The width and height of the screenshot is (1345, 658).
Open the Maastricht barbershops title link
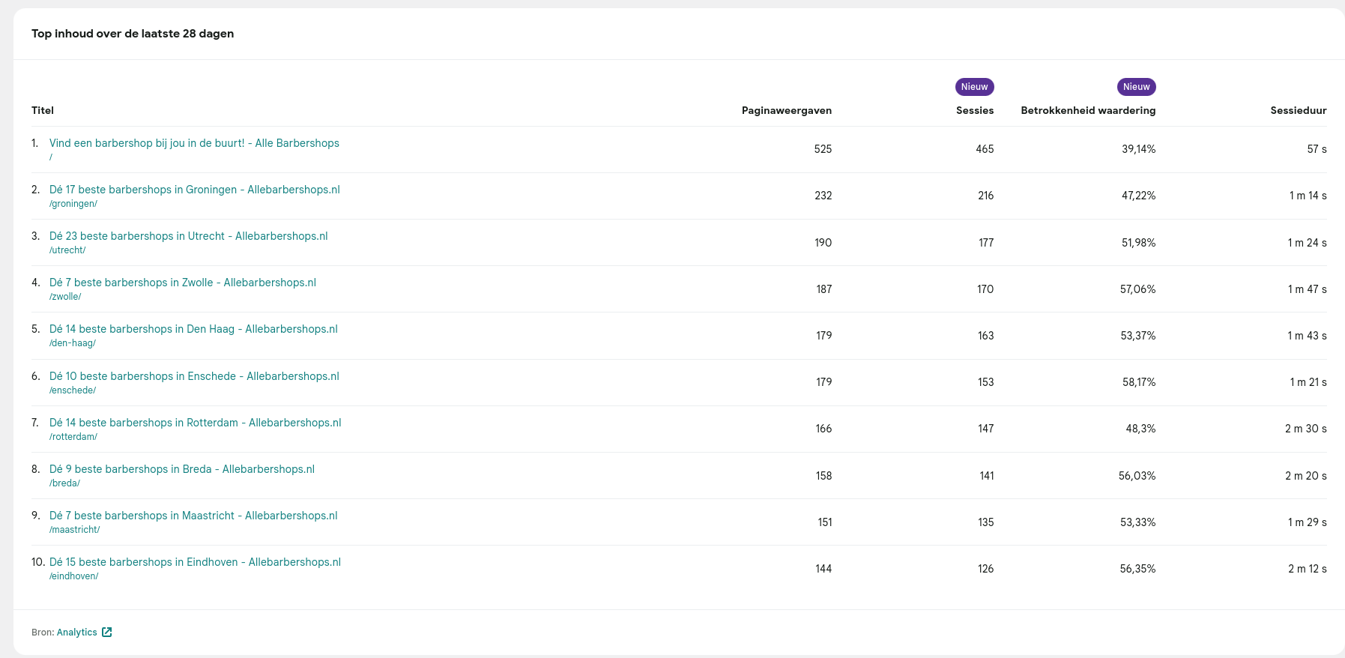click(x=193, y=516)
